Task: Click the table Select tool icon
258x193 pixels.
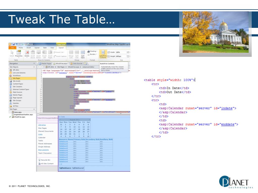Action: click(x=12, y=52)
